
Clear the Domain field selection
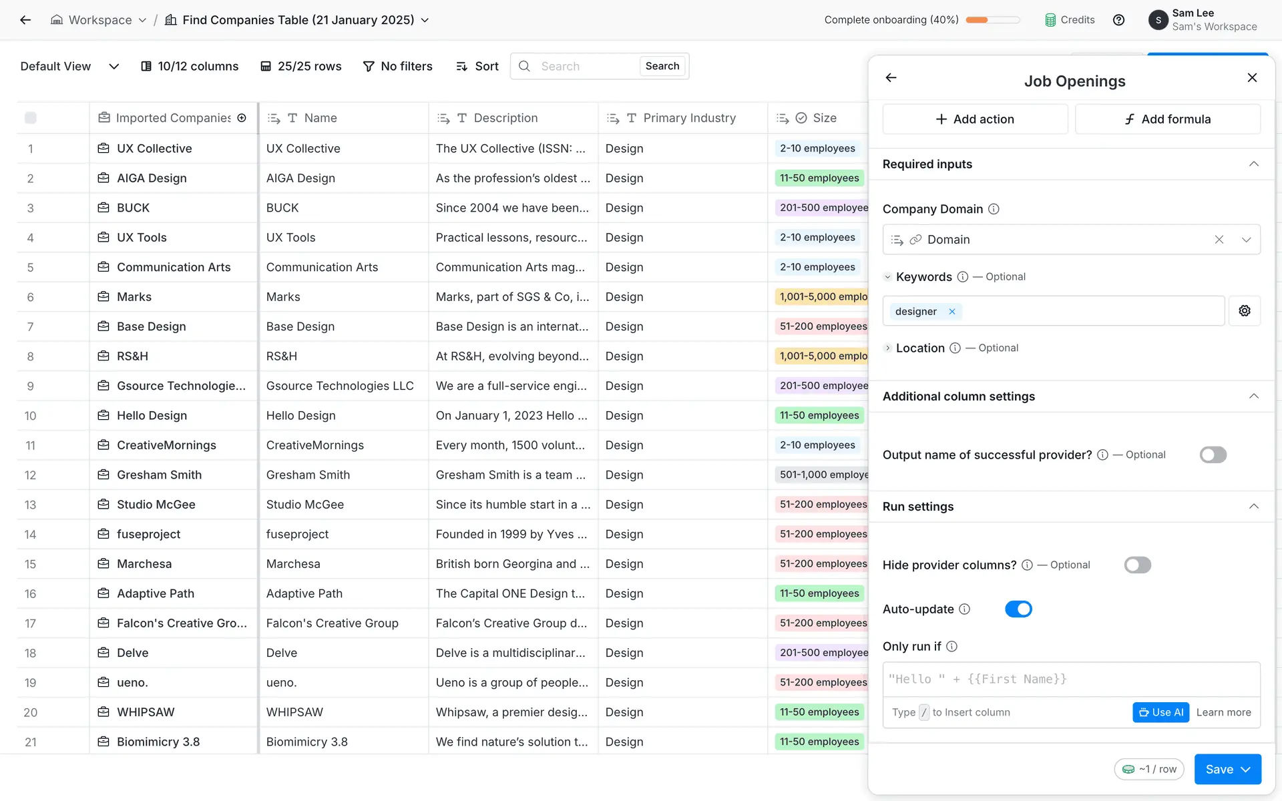point(1219,240)
